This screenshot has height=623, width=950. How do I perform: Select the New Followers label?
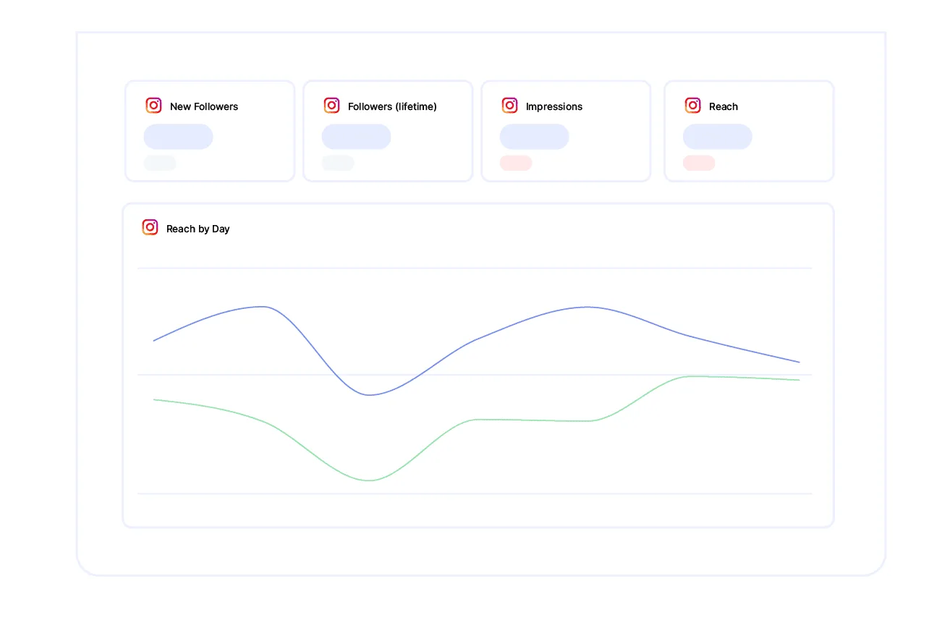point(204,106)
